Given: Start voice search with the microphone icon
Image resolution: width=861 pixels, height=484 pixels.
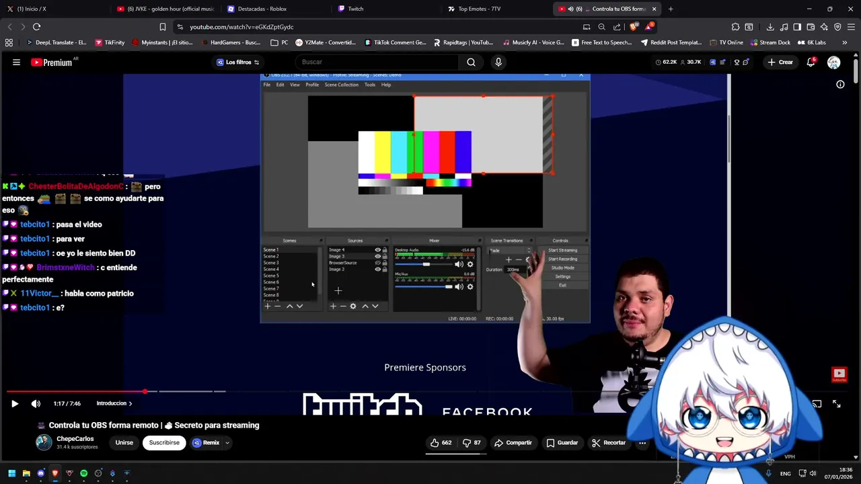Looking at the screenshot, I should coord(498,62).
